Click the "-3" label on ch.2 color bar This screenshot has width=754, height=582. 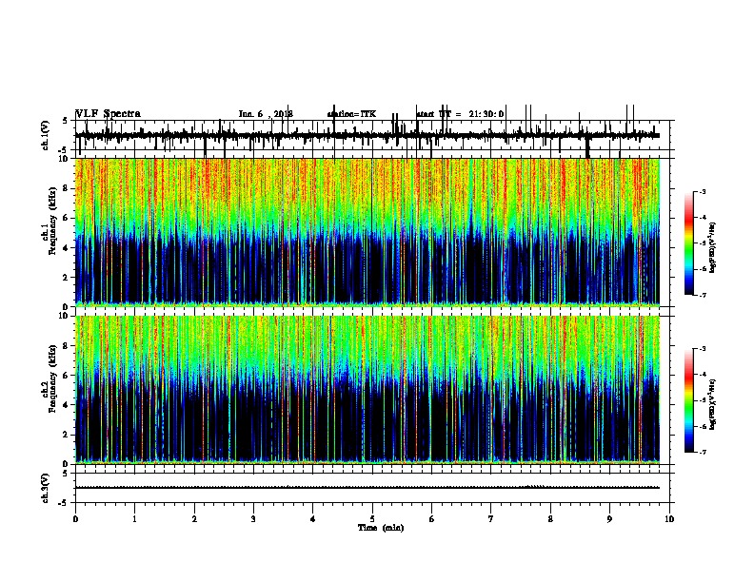point(703,349)
